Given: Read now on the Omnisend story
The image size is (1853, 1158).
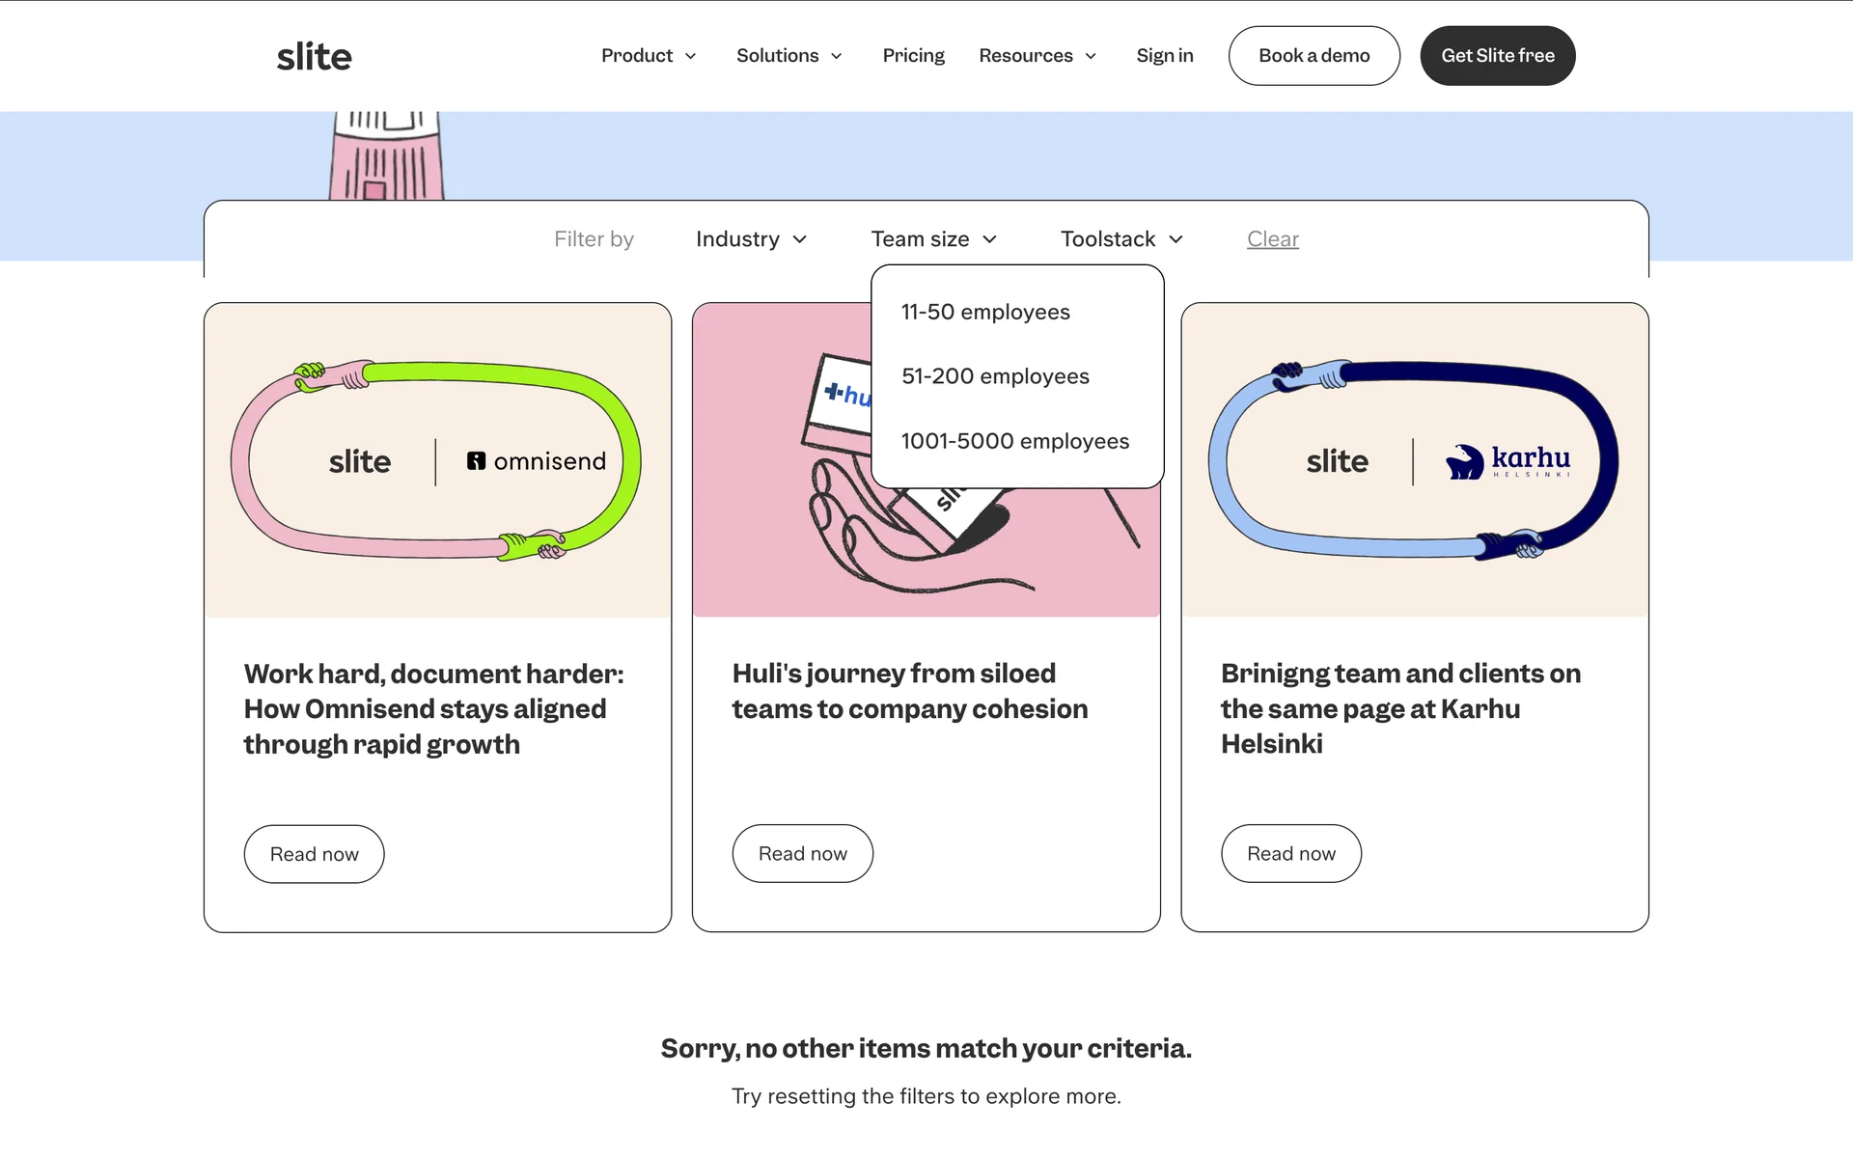Looking at the screenshot, I should click(x=314, y=854).
